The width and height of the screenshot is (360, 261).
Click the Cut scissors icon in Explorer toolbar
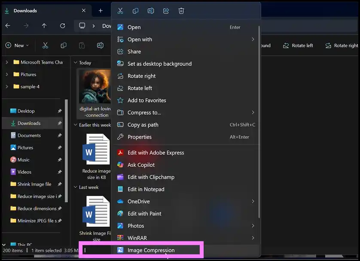pos(45,46)
